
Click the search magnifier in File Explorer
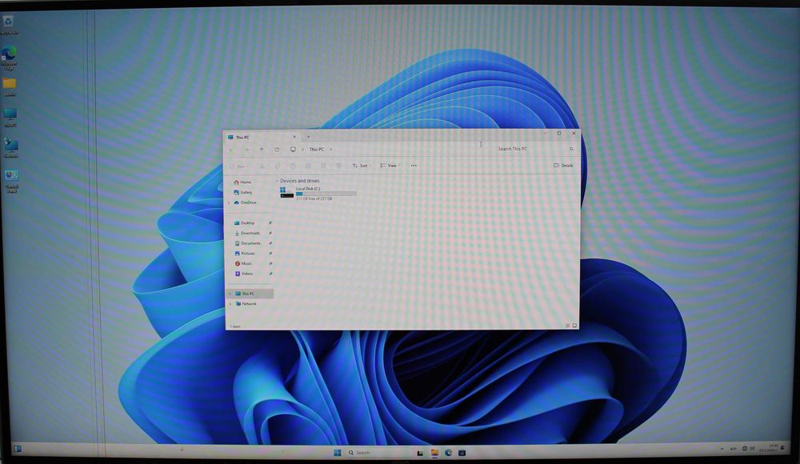571,149
